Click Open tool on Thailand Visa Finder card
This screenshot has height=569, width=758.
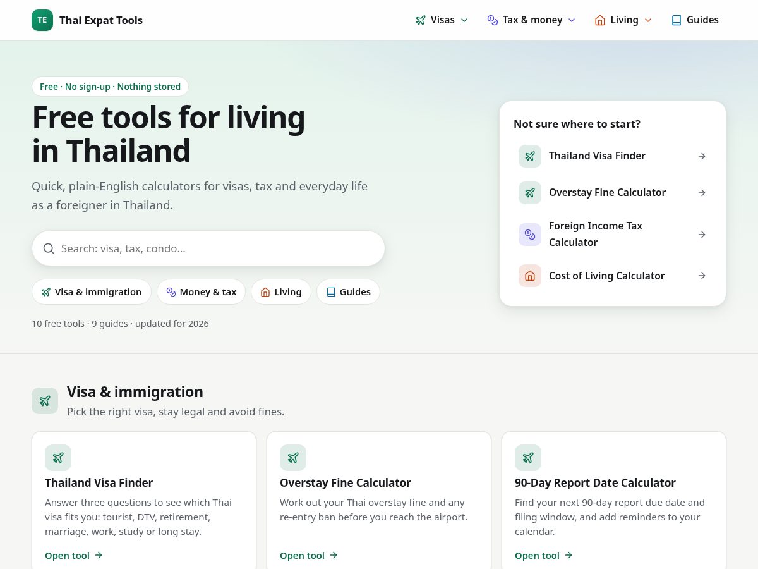74,556
